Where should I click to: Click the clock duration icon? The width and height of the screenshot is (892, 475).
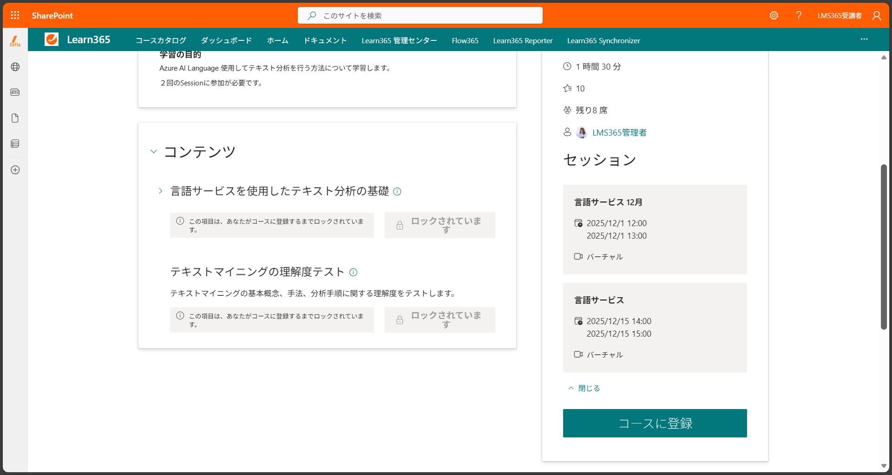pyautogui.click(x=567, y=66)
